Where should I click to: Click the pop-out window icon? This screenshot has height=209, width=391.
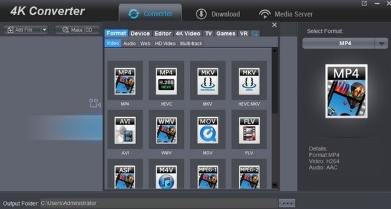364,3
